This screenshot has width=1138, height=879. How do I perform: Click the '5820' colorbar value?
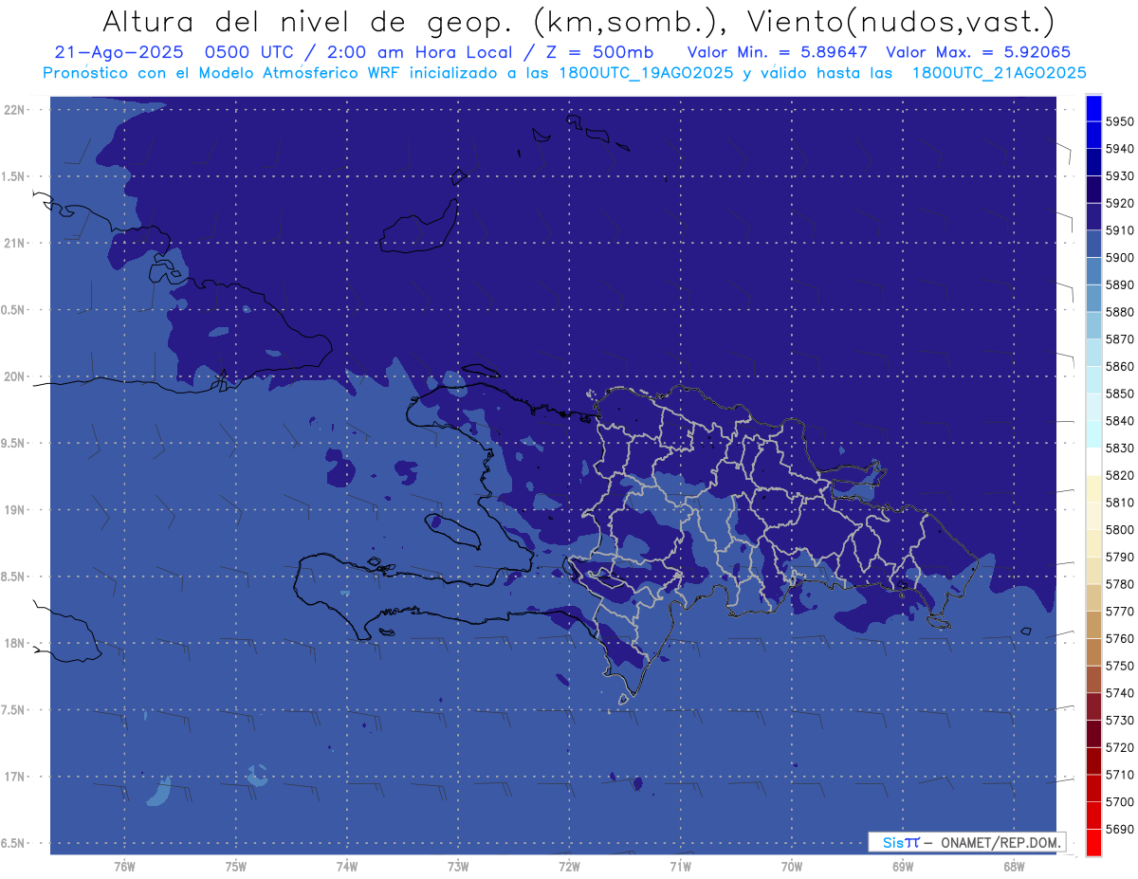[1120, 475]
